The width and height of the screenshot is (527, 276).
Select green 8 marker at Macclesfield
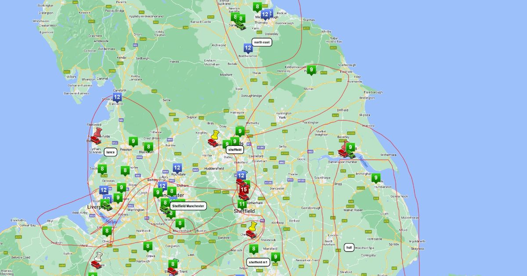tap(179, 223)
